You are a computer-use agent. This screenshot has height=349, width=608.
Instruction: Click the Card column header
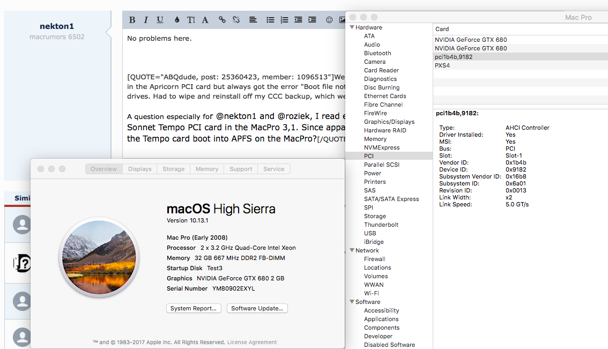click(442, 29)
